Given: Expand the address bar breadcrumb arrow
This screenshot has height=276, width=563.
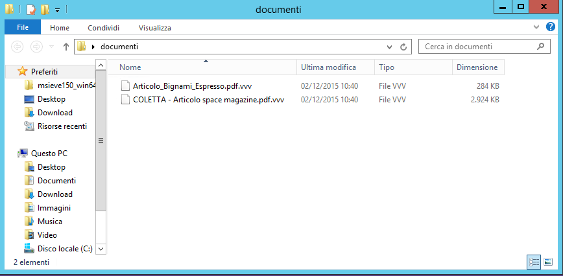Looking at the screenshot, I should 93,47.
